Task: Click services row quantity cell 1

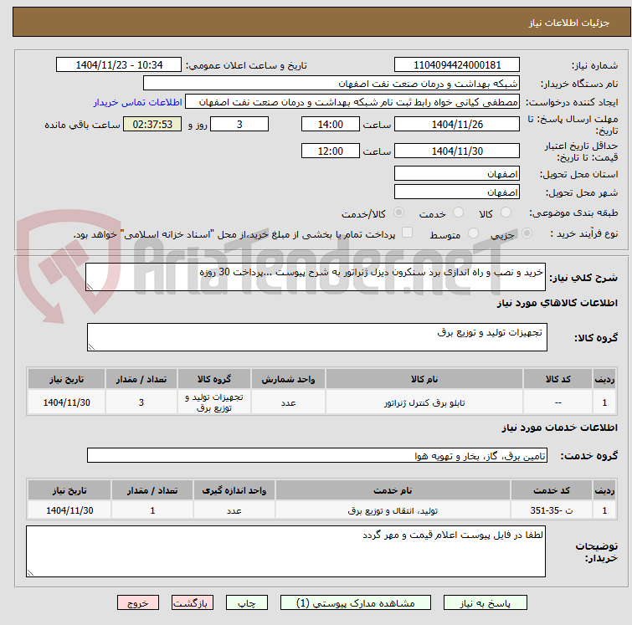Action: click(152, 510)
